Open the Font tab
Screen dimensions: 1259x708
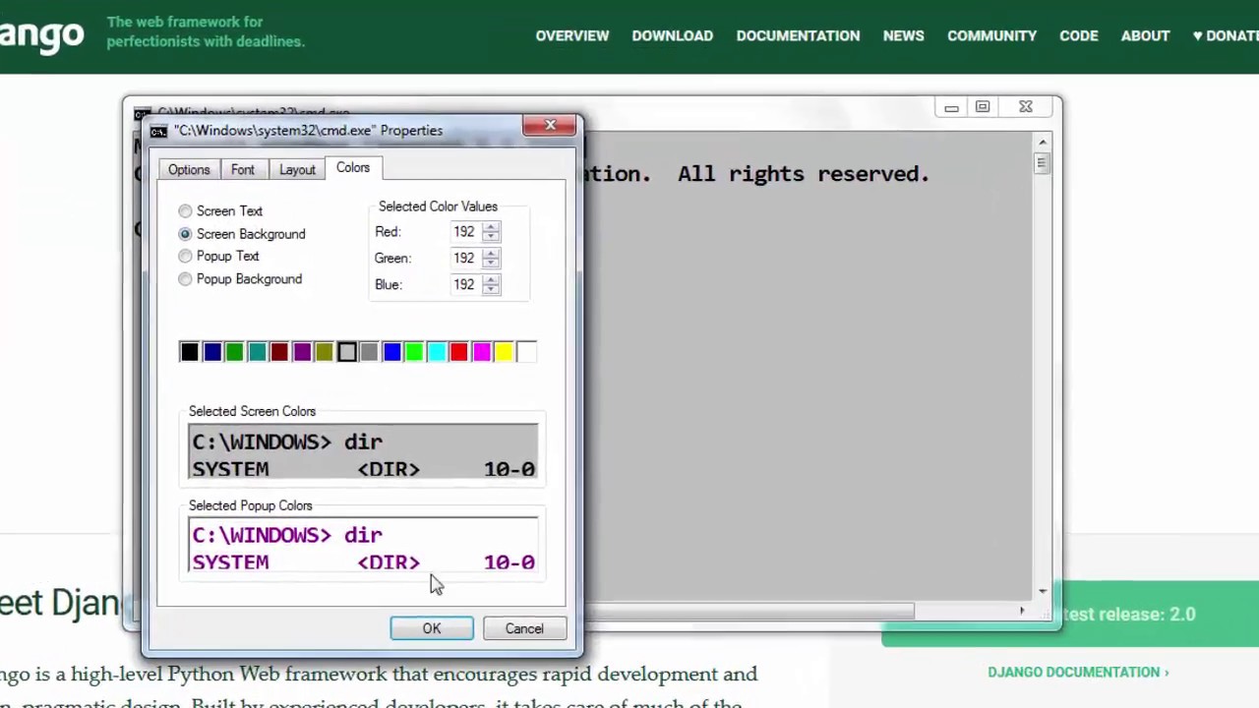(243, 169)
